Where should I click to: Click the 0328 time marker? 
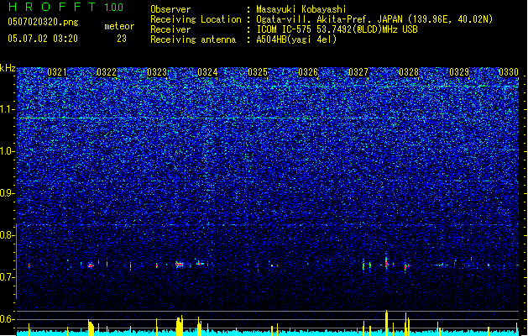tap(409, 72)
